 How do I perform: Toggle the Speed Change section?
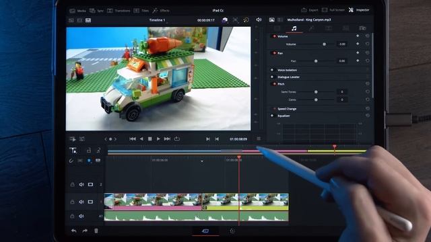pyautogui.click(x=274, y=109)
